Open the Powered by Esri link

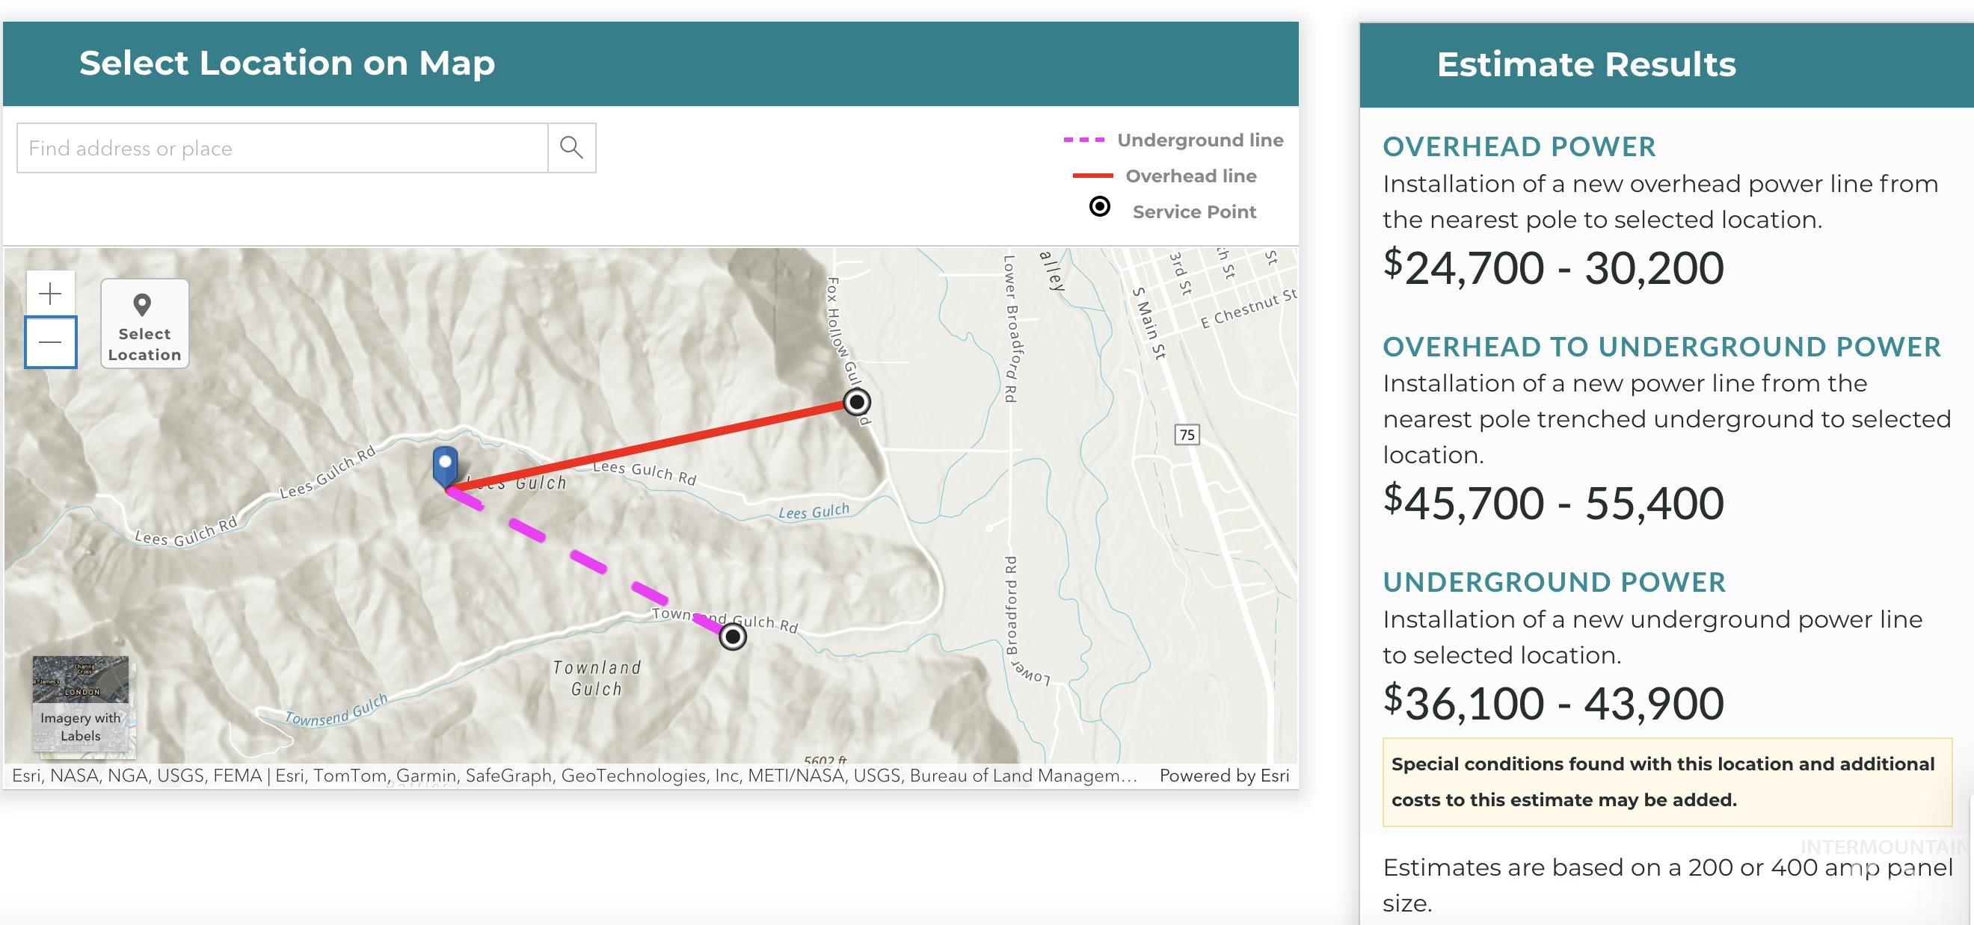1224,776
